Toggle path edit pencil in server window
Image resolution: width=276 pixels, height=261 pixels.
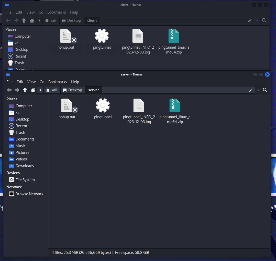pyautogui.click(x=251, y=90)
